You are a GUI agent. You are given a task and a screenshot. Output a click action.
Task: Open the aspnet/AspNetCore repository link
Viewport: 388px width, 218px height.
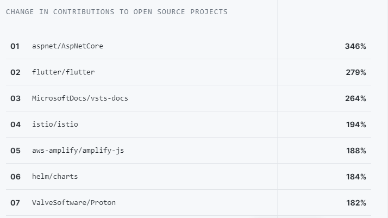tap(67, 46)
